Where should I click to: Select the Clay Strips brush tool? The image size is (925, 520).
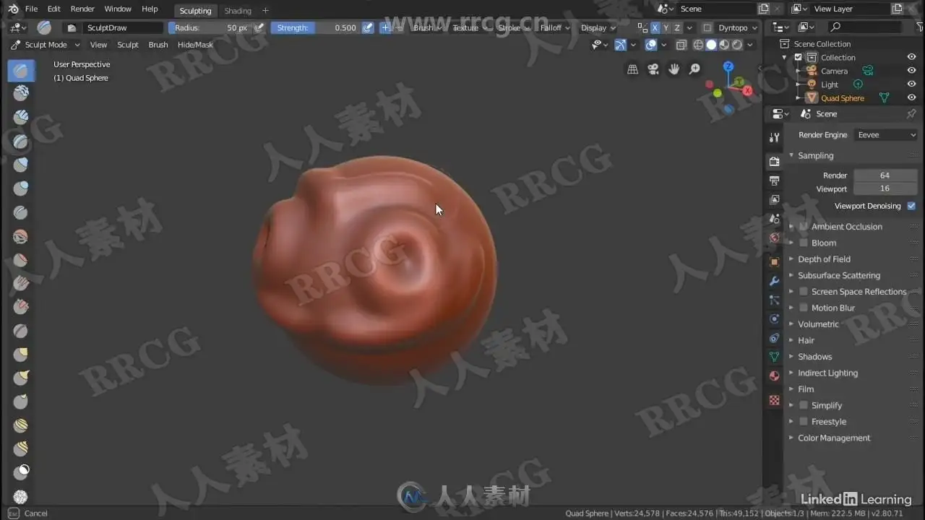(21, 117)
